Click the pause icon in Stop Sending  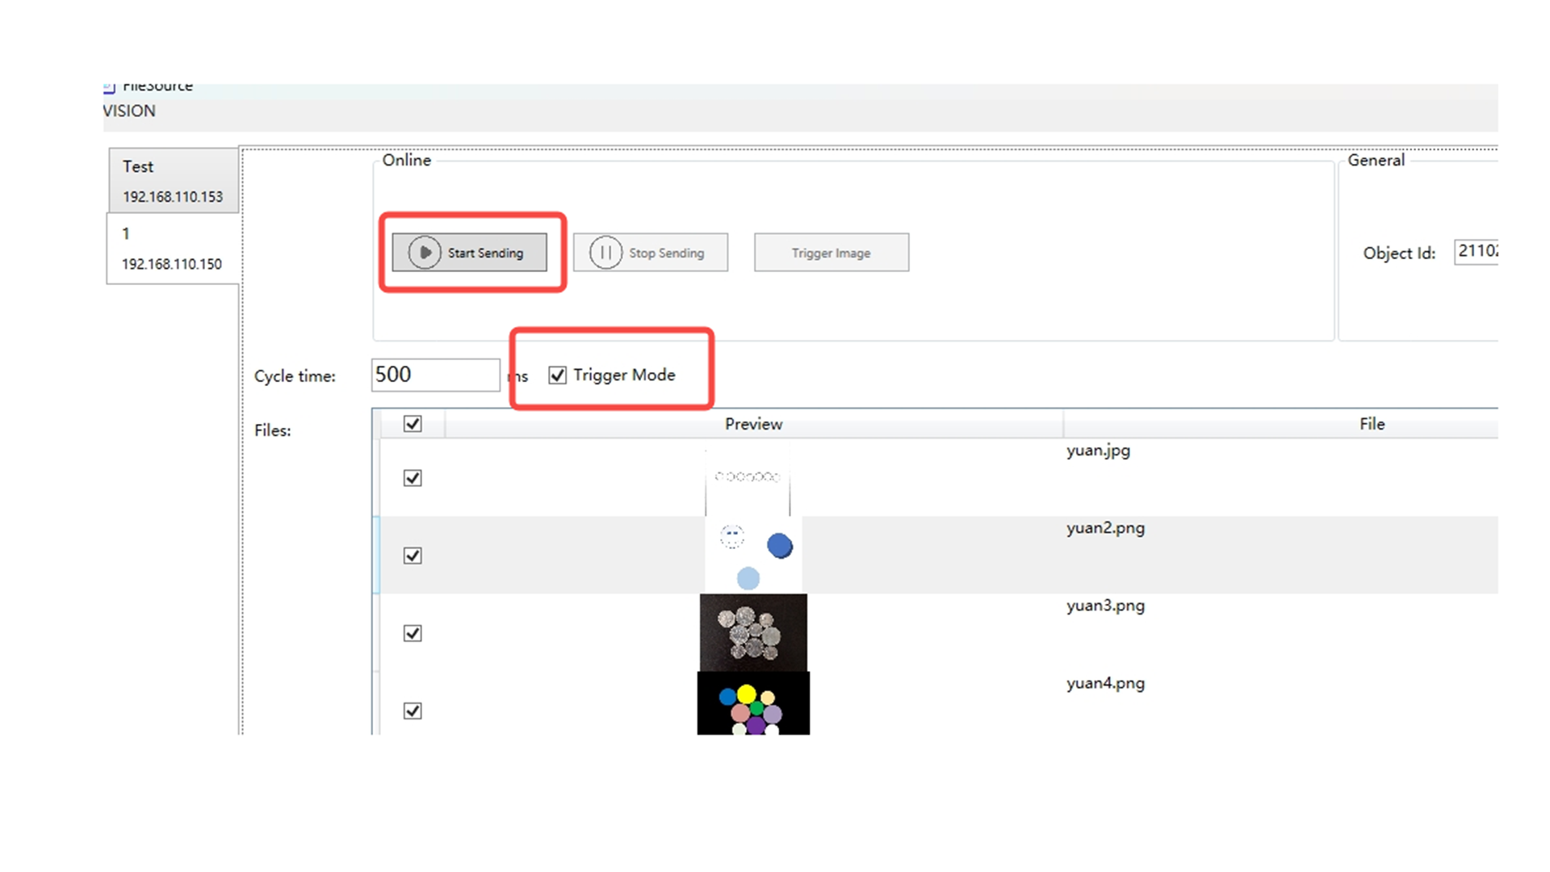tap(605, 252)
